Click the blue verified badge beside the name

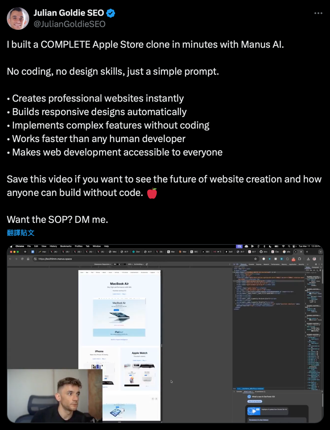[111, 13]
